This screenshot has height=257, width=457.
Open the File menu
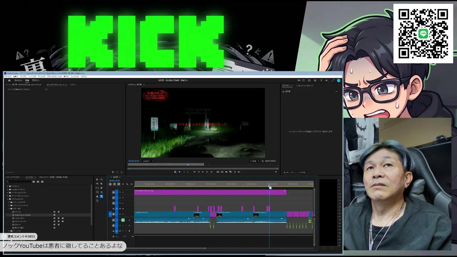(x=8, y=76)
